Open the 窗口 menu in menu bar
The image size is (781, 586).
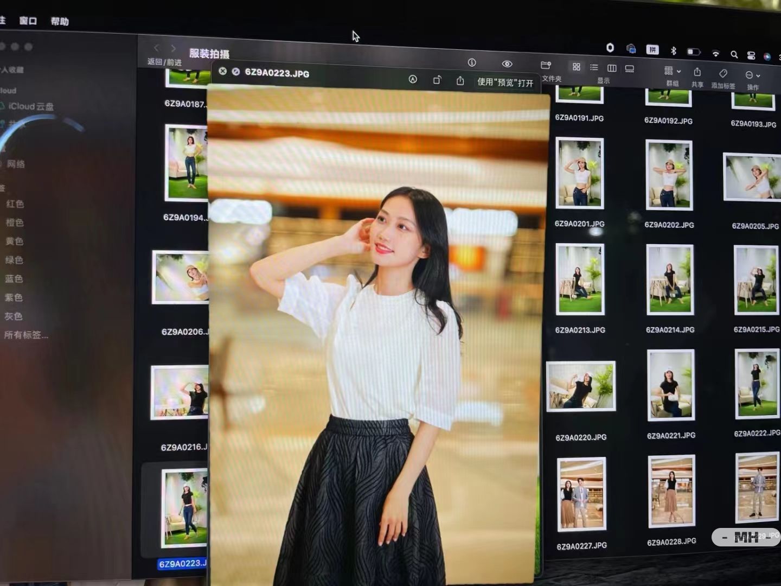tap(28, 21)
